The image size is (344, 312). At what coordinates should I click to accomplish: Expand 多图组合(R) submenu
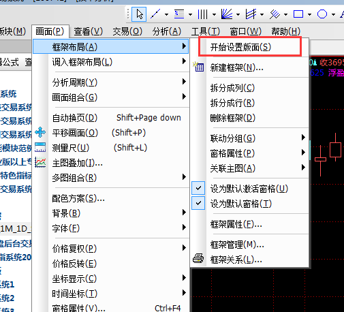click(111, 178)
